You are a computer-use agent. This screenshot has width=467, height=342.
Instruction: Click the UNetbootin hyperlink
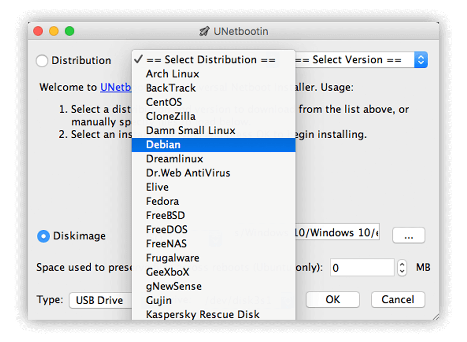point(115,87)
